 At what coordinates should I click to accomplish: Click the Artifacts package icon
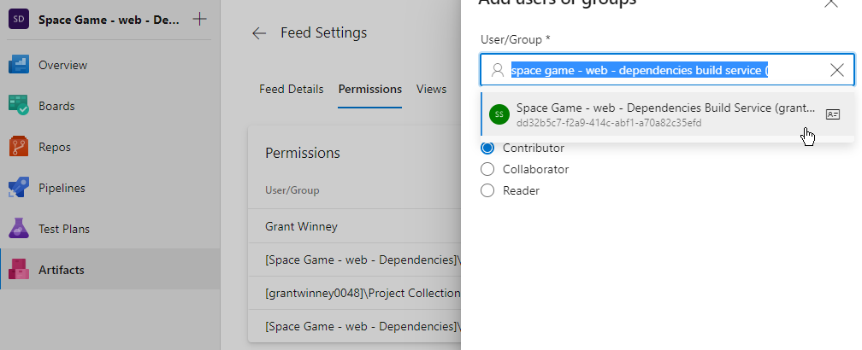pyautogui.click(x=19, y=270)
